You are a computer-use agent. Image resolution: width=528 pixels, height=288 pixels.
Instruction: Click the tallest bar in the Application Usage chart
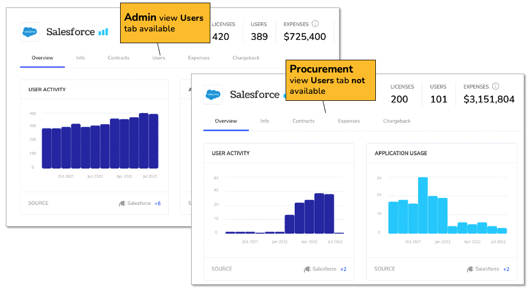click(x=423, y=205)
